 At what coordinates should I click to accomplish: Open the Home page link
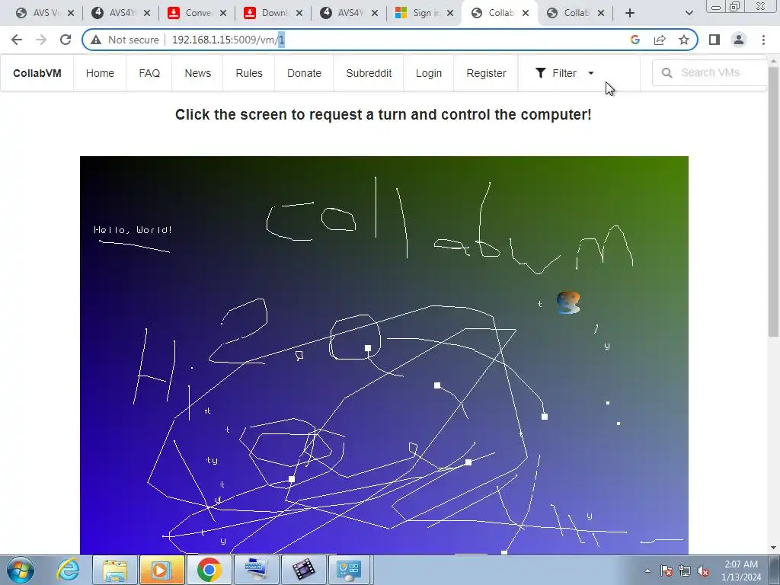point(100,73)
